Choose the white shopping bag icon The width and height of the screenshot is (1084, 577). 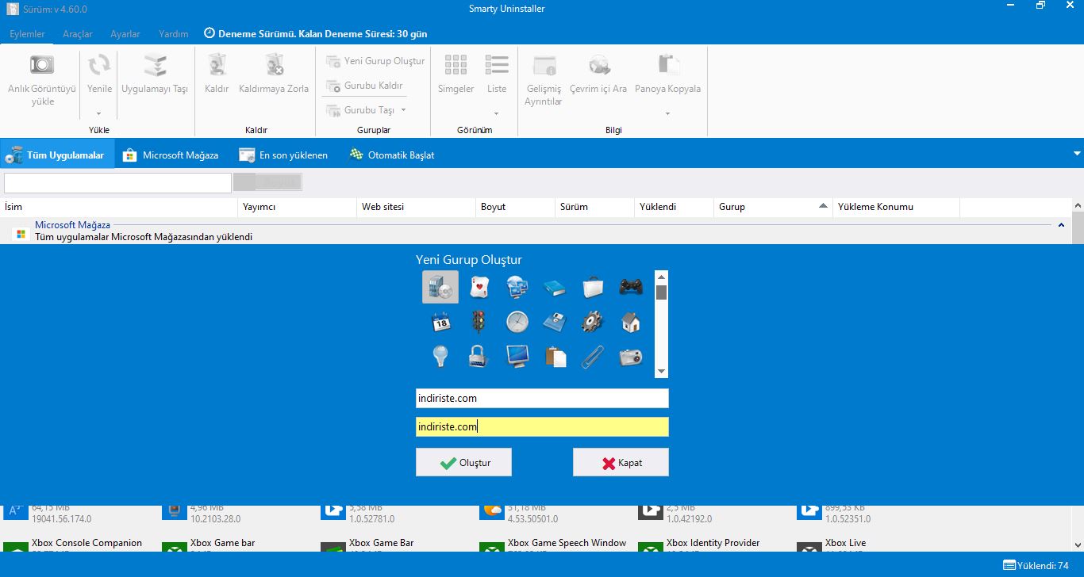[593, 287]
